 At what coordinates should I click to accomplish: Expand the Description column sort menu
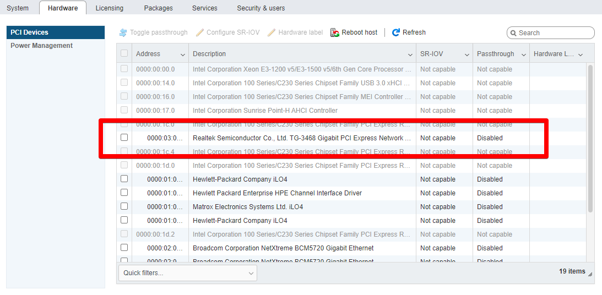pyautogui.click(x=410, y=54)
